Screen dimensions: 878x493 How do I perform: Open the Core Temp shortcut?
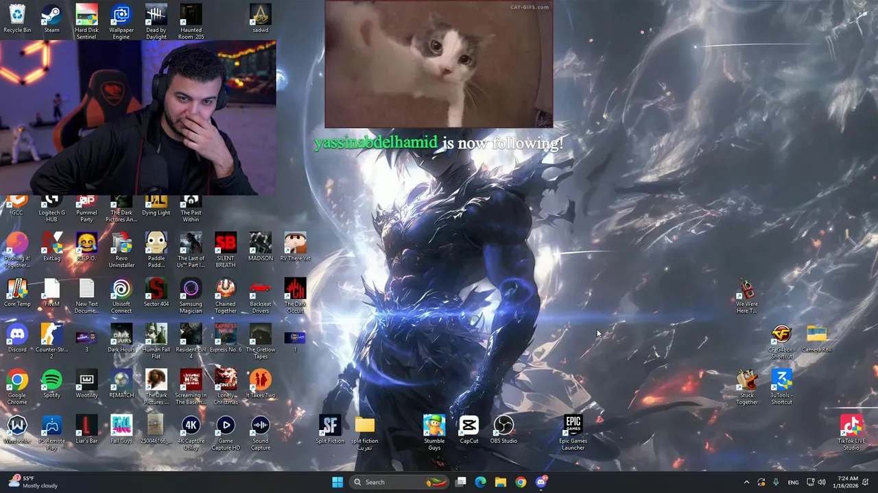pyautogui.click(x=17, y=292)
